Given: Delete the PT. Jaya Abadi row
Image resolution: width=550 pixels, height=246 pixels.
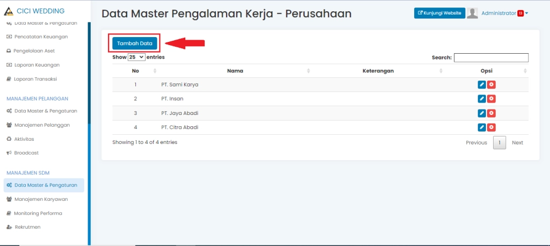Looking at the screenshot, I should [491, 113].
